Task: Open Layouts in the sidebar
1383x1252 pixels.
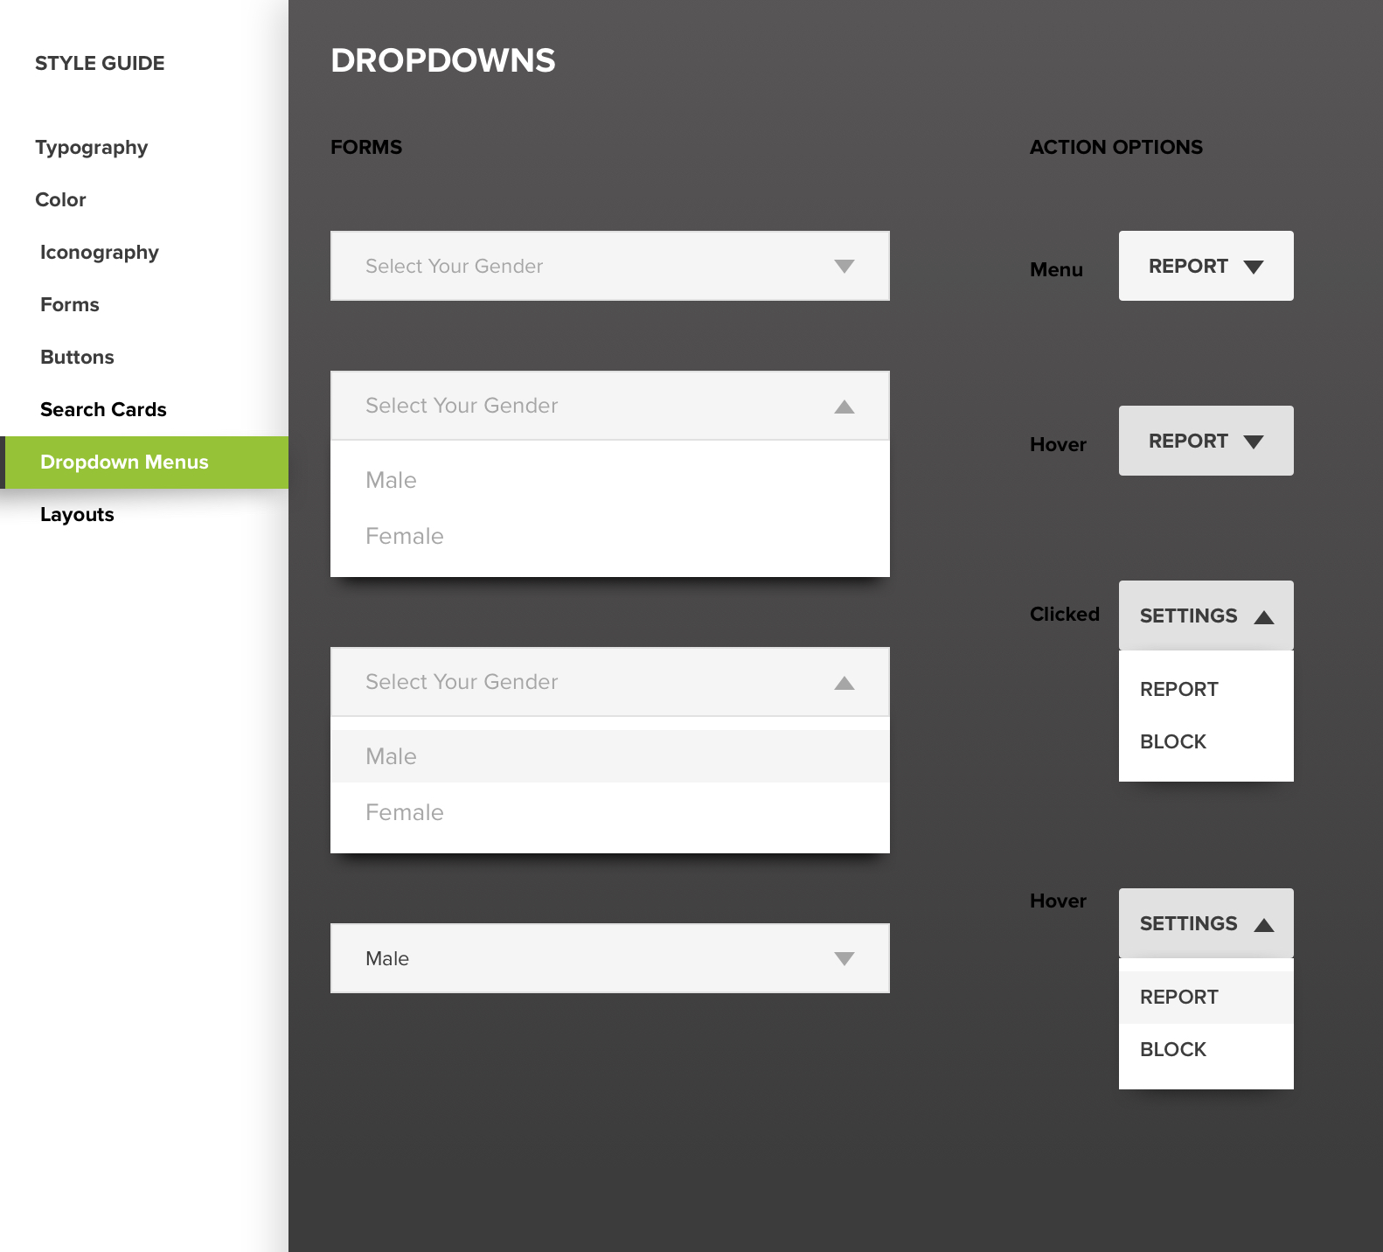Action: (x=77, y=514)
